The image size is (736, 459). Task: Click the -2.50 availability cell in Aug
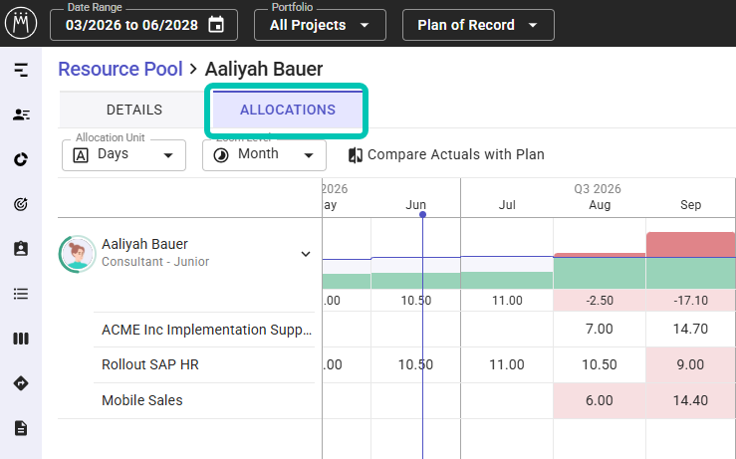(600, 301)
